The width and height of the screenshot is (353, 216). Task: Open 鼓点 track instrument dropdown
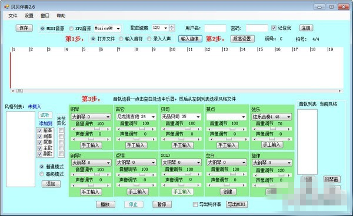pyautogui.click(x=227, y=117)
